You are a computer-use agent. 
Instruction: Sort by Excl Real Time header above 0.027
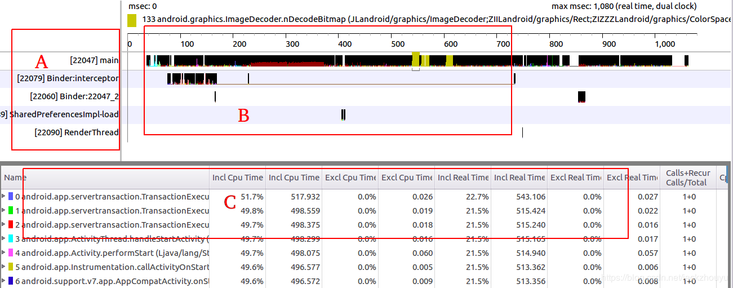(x=632, y=178)
